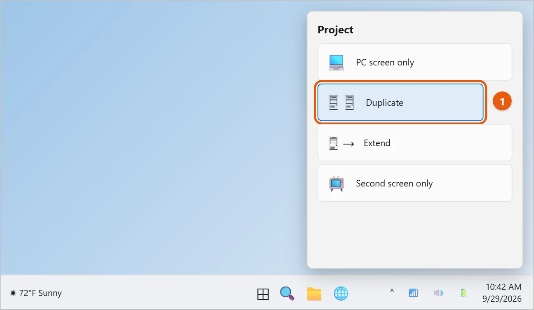Image resolution: width=534 pixels, height=310 pixels.
Task: Select the PC screen only option
Action: 415,62
